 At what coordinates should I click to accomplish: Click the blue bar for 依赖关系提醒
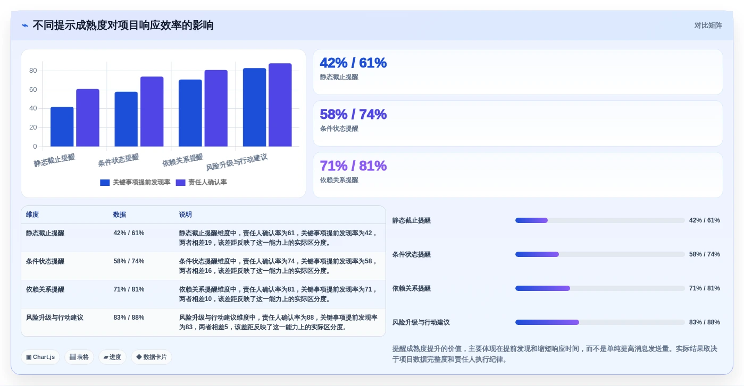pos(190,113)
